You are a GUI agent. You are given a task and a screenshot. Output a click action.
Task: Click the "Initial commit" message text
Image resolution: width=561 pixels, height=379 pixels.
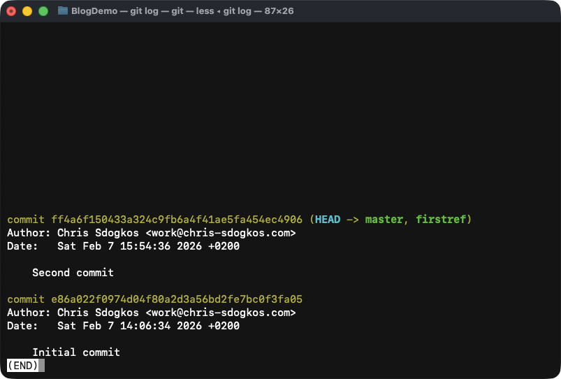click(76, 352)
